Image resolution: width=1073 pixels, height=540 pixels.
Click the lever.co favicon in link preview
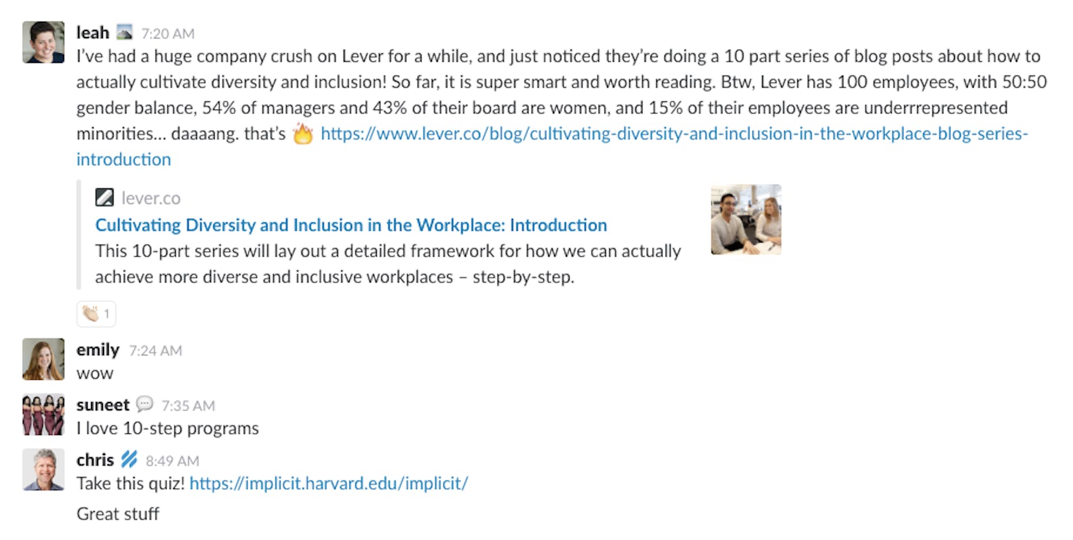(105, 197)
